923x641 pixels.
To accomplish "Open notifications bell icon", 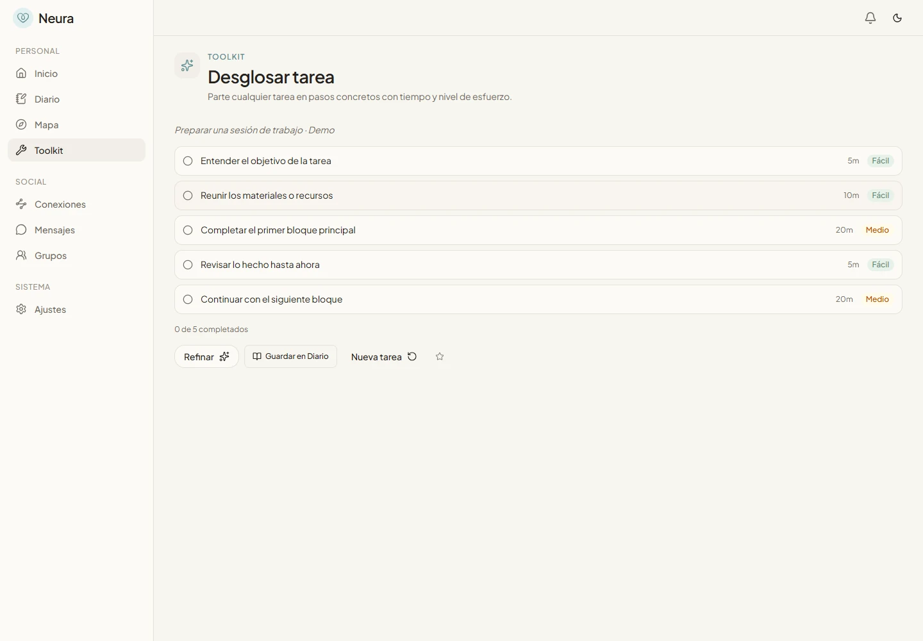I will (x=870, y=18).
